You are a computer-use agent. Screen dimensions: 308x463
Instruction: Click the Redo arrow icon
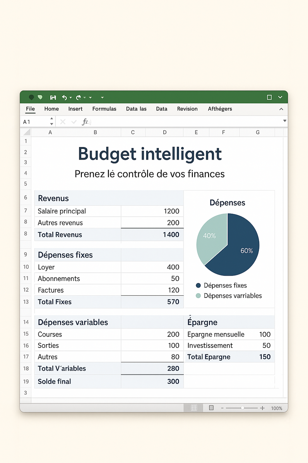pyautogui.click(x=78, y=97)
